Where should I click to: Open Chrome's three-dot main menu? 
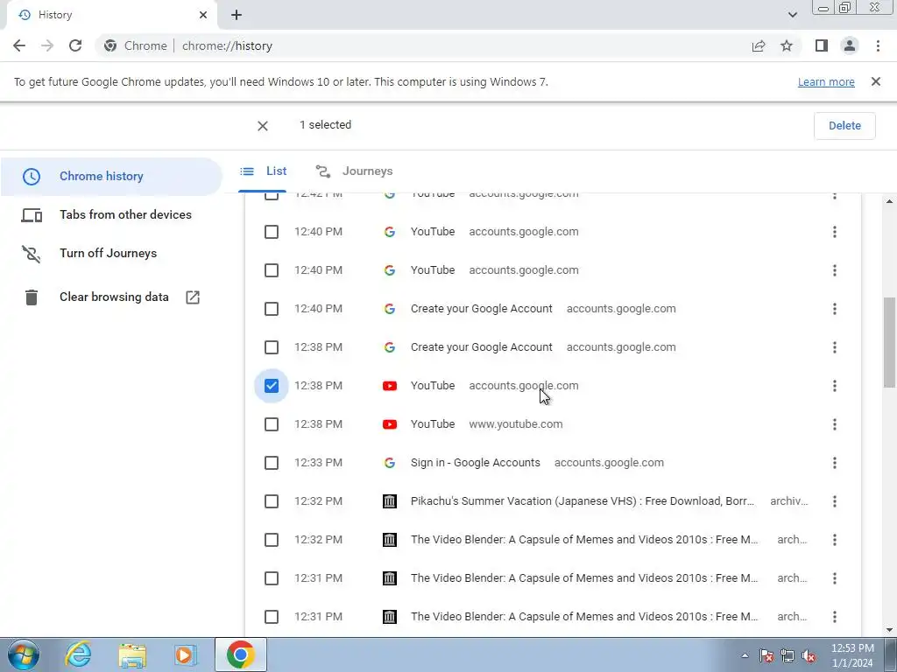[878, 45]
